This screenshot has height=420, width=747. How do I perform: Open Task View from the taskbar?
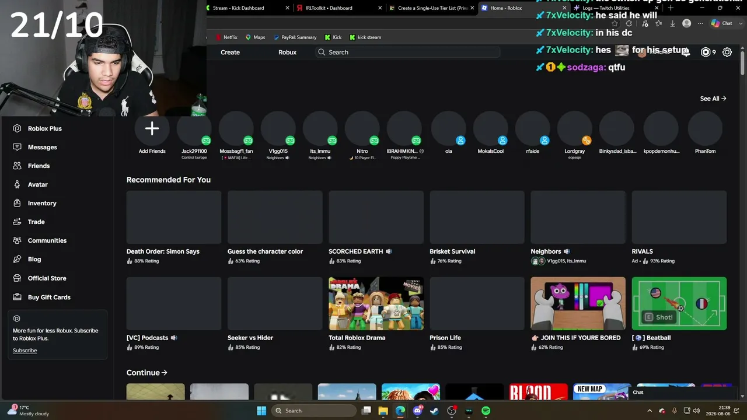(366, 411)
